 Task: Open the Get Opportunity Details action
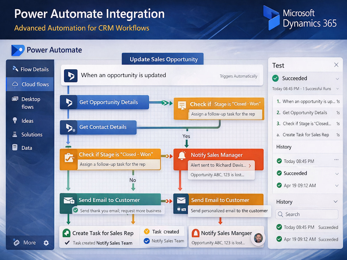click(104, 102)
